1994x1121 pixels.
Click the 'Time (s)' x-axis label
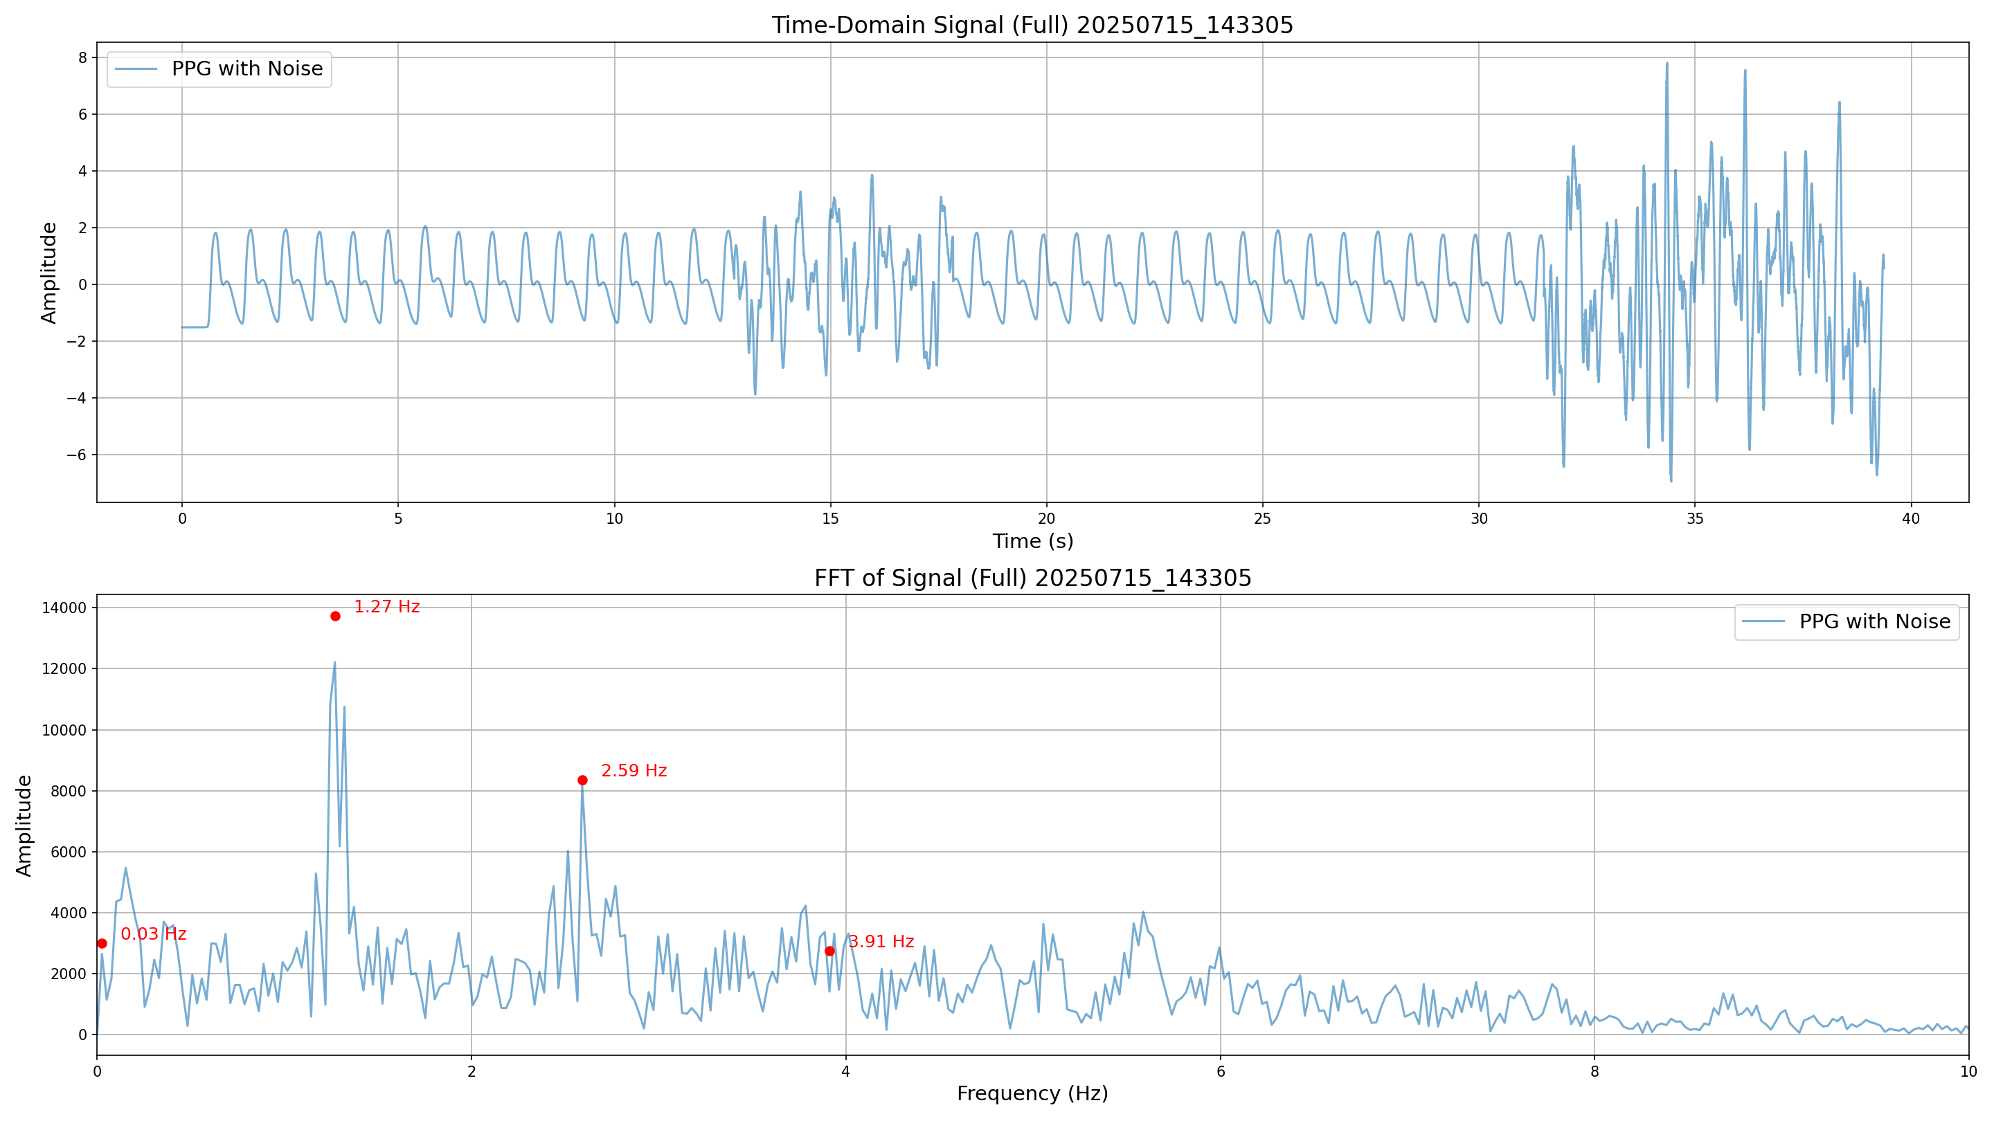(1032, 542)
